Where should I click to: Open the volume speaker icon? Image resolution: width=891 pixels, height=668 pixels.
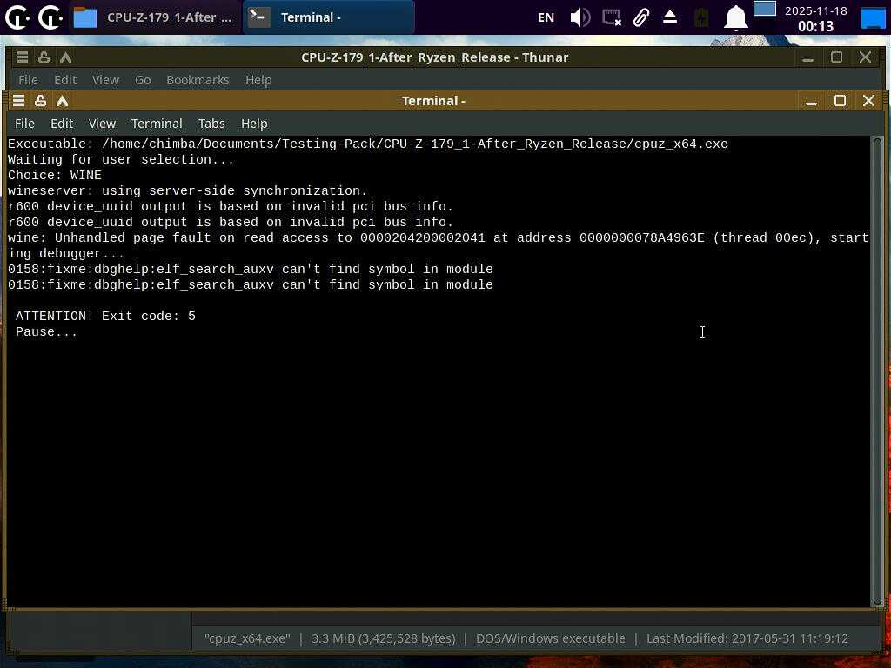tap(580, 17)
